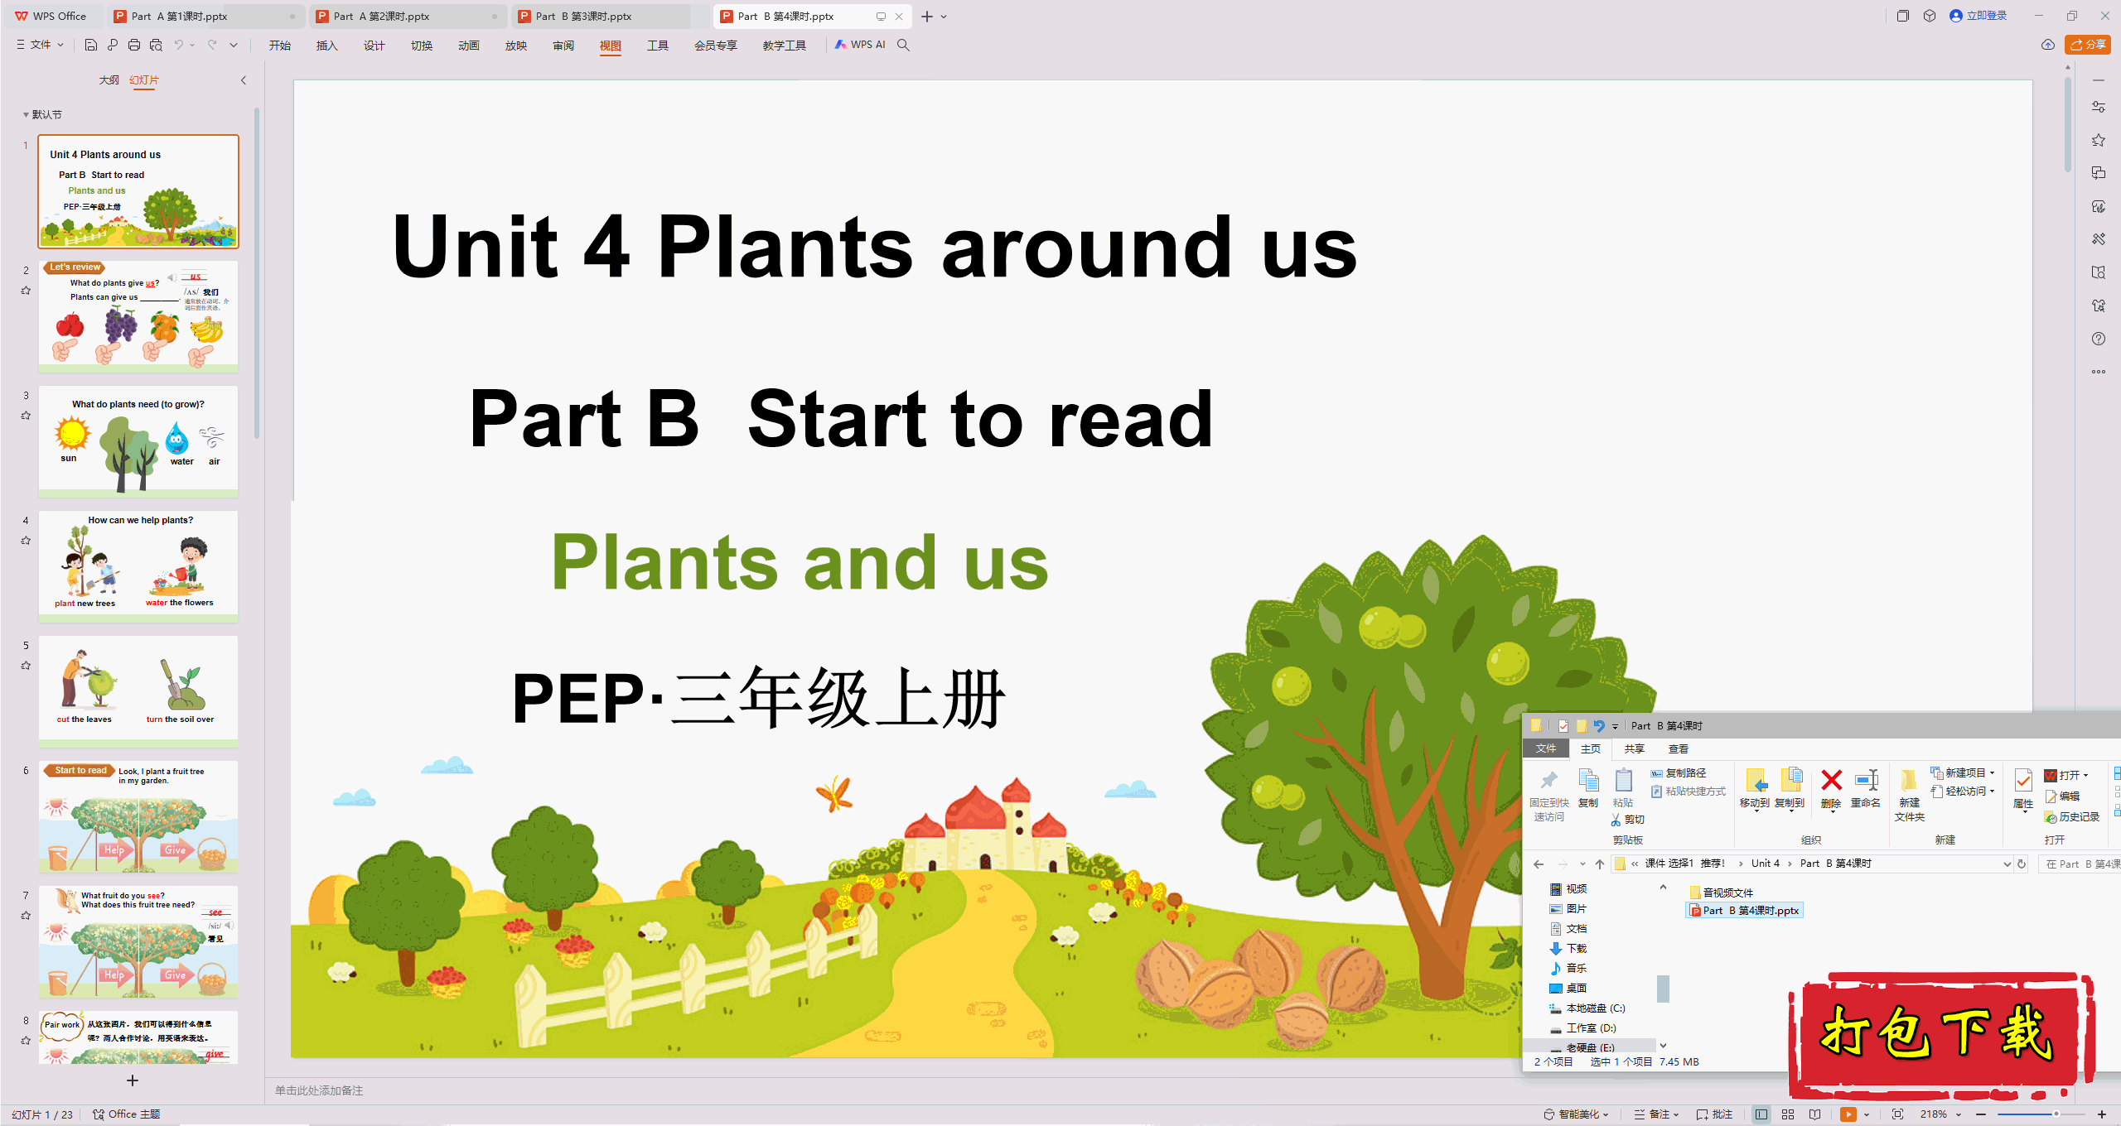Click the tools wrench icon in right sidebar
Screen dimensions: 2121x1126
pos(2099,239)
